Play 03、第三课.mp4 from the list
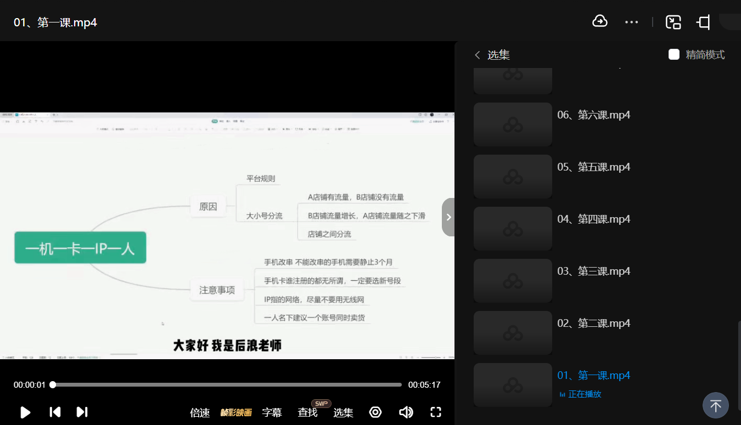The height and width of the screenshot is (425, 741). [593, 271]
